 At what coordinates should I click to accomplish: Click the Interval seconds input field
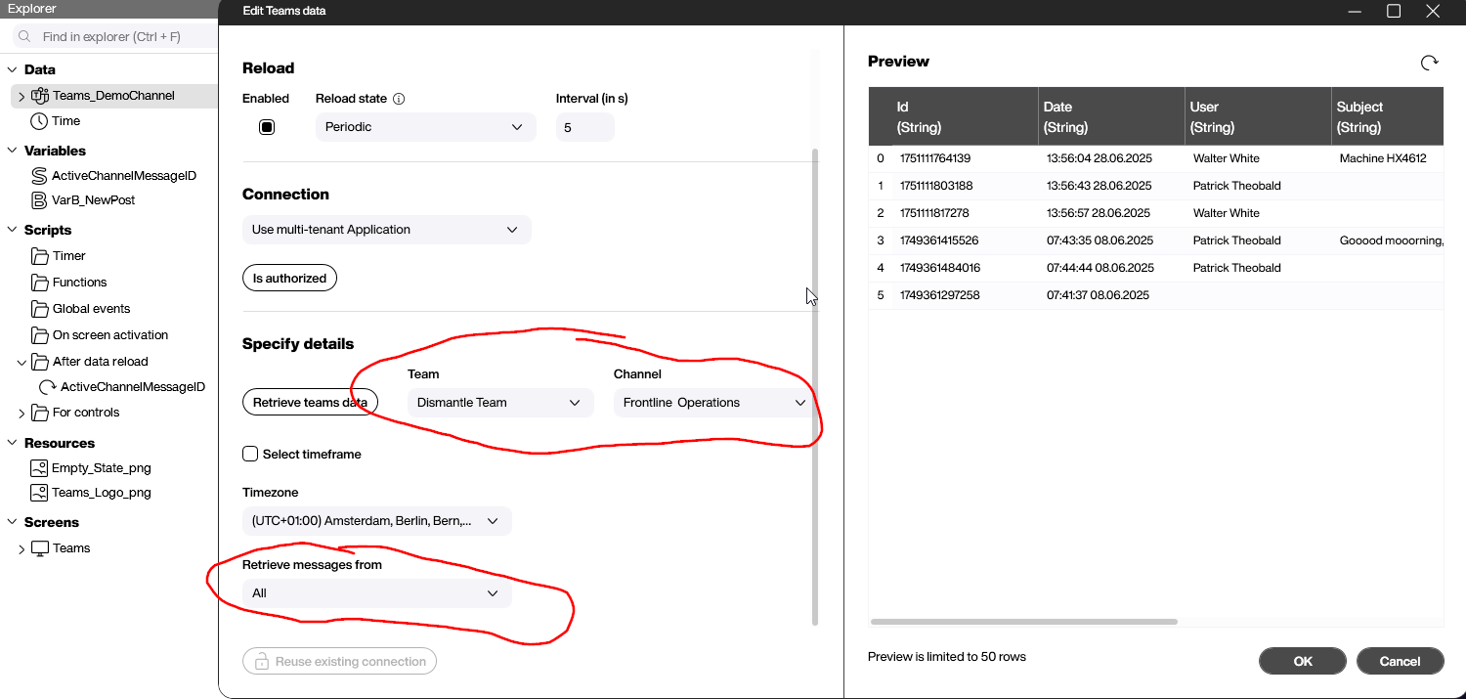pos(585,127)
